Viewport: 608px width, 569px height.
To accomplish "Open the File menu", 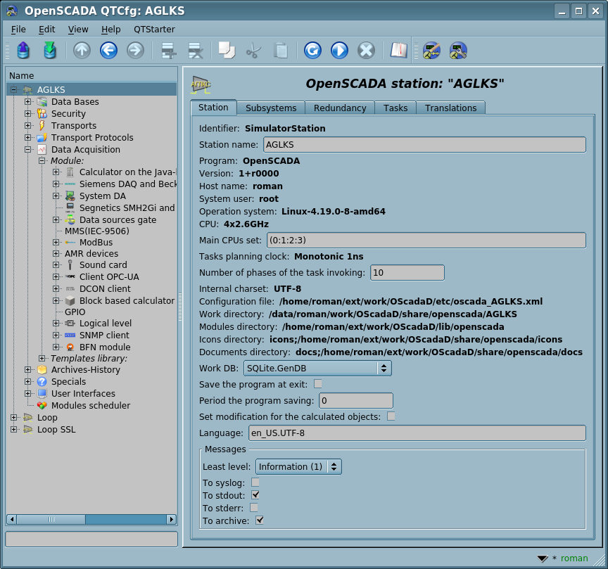I will pyautogui.click(x=18, y=30).
